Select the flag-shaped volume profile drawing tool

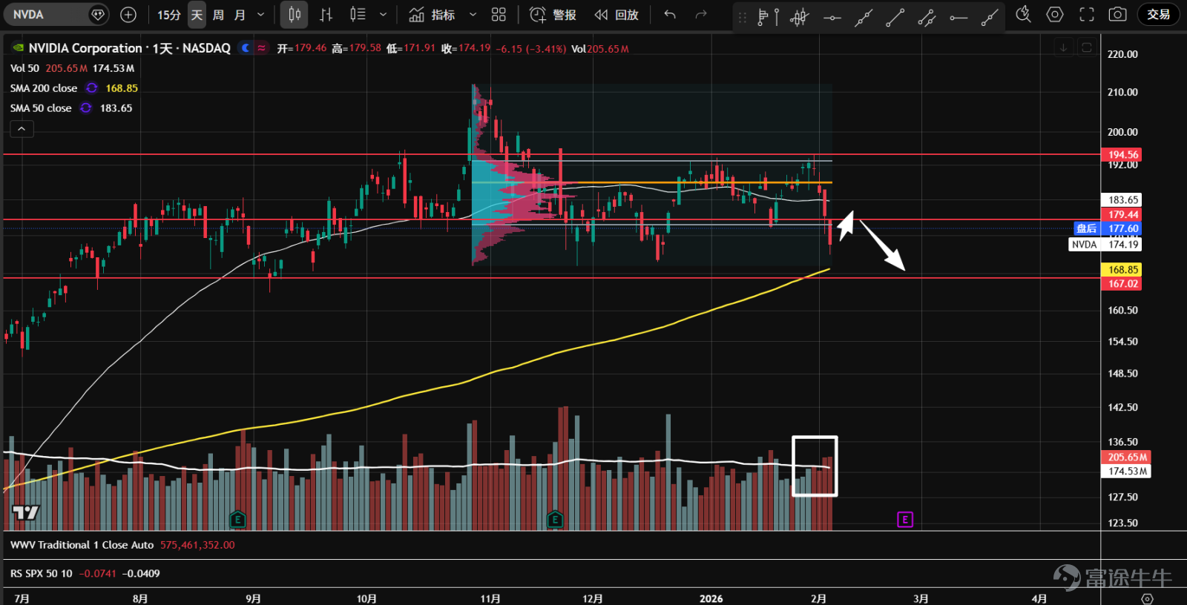click(x=762, y=17)
